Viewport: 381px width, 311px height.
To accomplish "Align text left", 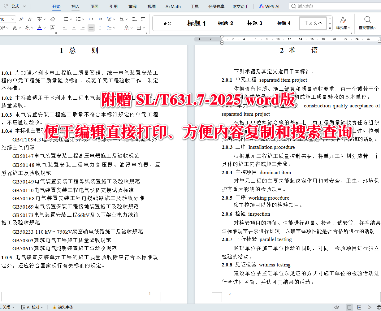I will point(65,28).
